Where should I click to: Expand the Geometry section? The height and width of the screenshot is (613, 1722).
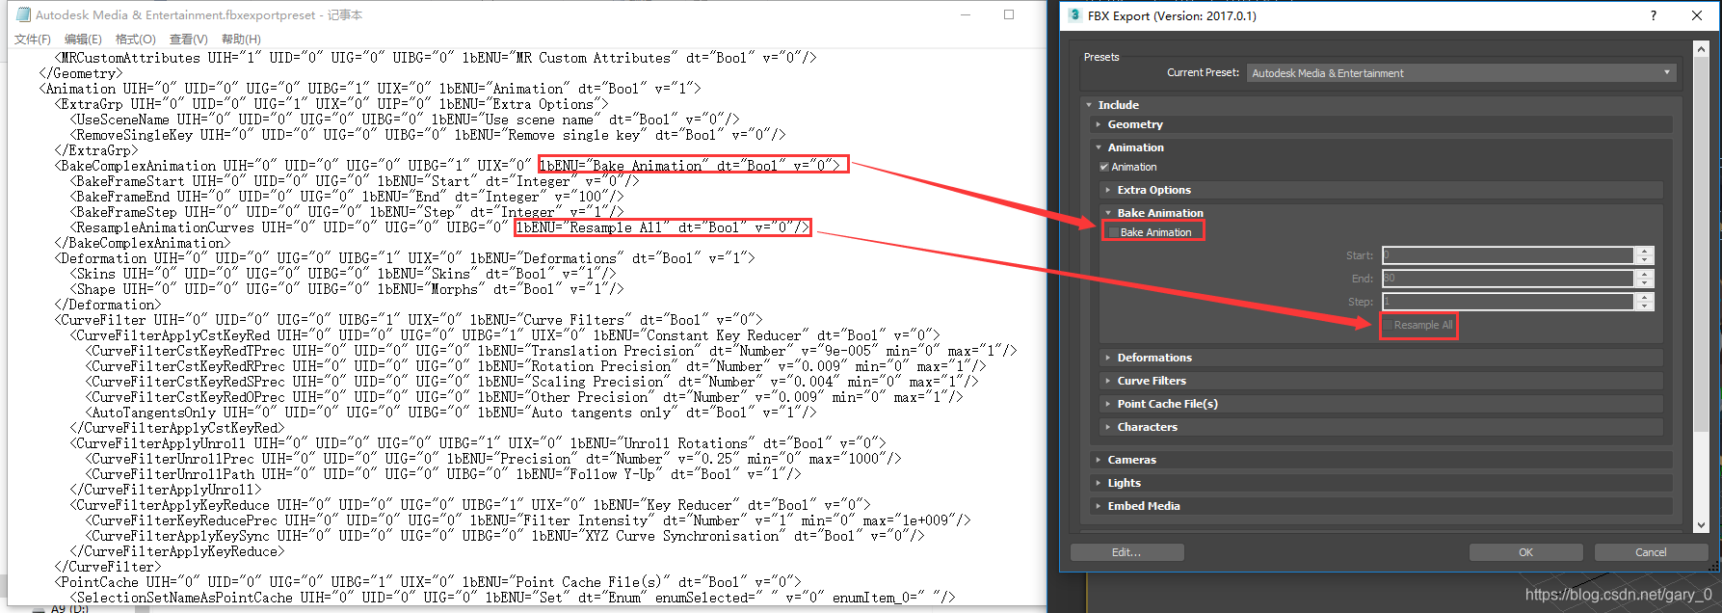tap(1099, 124)
